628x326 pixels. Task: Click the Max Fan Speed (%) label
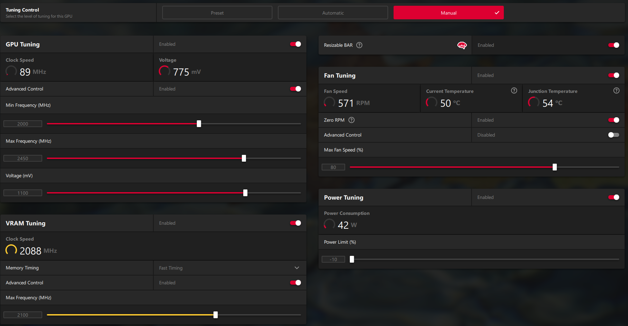point(343,150)
